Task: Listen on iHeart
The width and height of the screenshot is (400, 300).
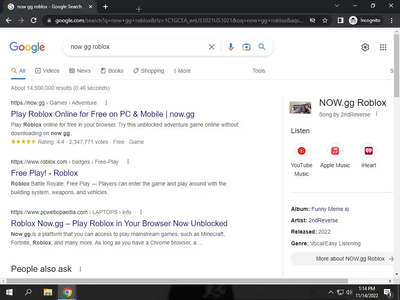Action: pyautogui.click(x=369, y=156)
